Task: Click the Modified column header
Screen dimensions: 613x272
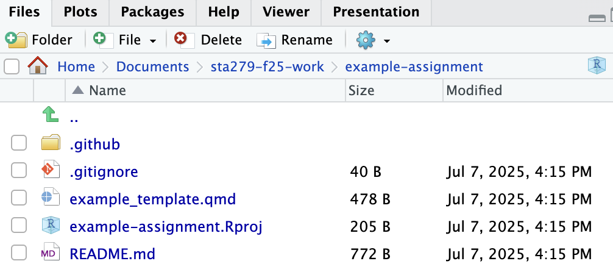Action: [474, 91]
